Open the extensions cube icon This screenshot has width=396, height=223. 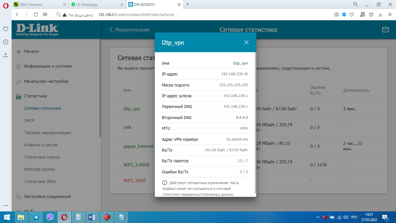click(x=371, y=15)
